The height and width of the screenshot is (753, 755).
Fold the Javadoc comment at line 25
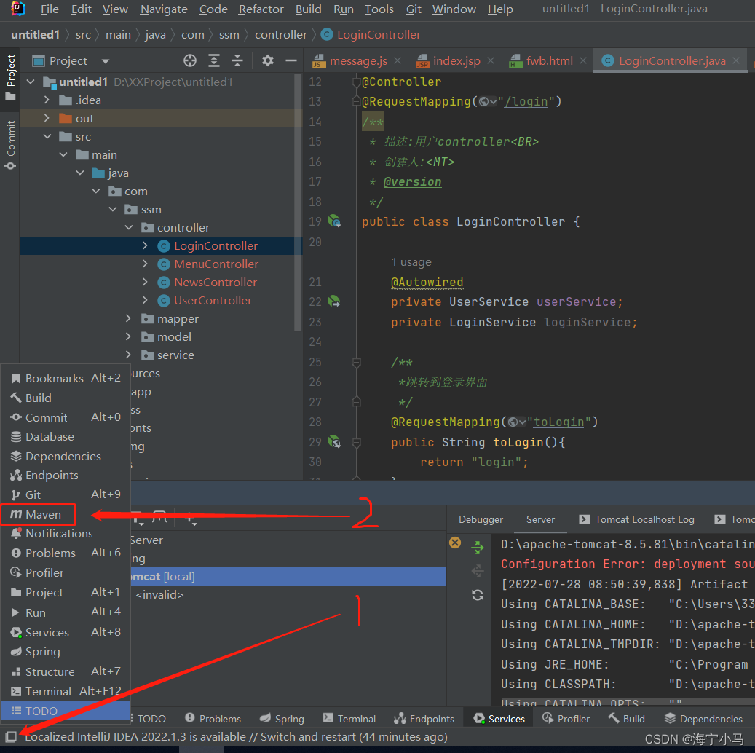tap(357, 362)
